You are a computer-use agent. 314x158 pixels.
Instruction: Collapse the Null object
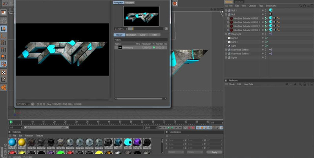(x=226, y=14)
